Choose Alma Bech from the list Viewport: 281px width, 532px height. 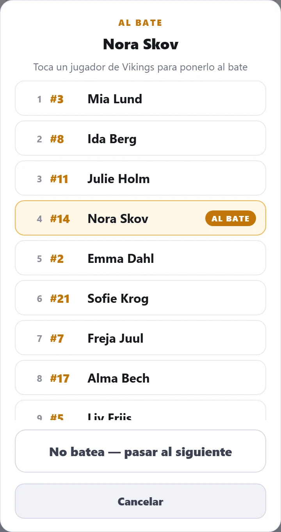[140, 377]
